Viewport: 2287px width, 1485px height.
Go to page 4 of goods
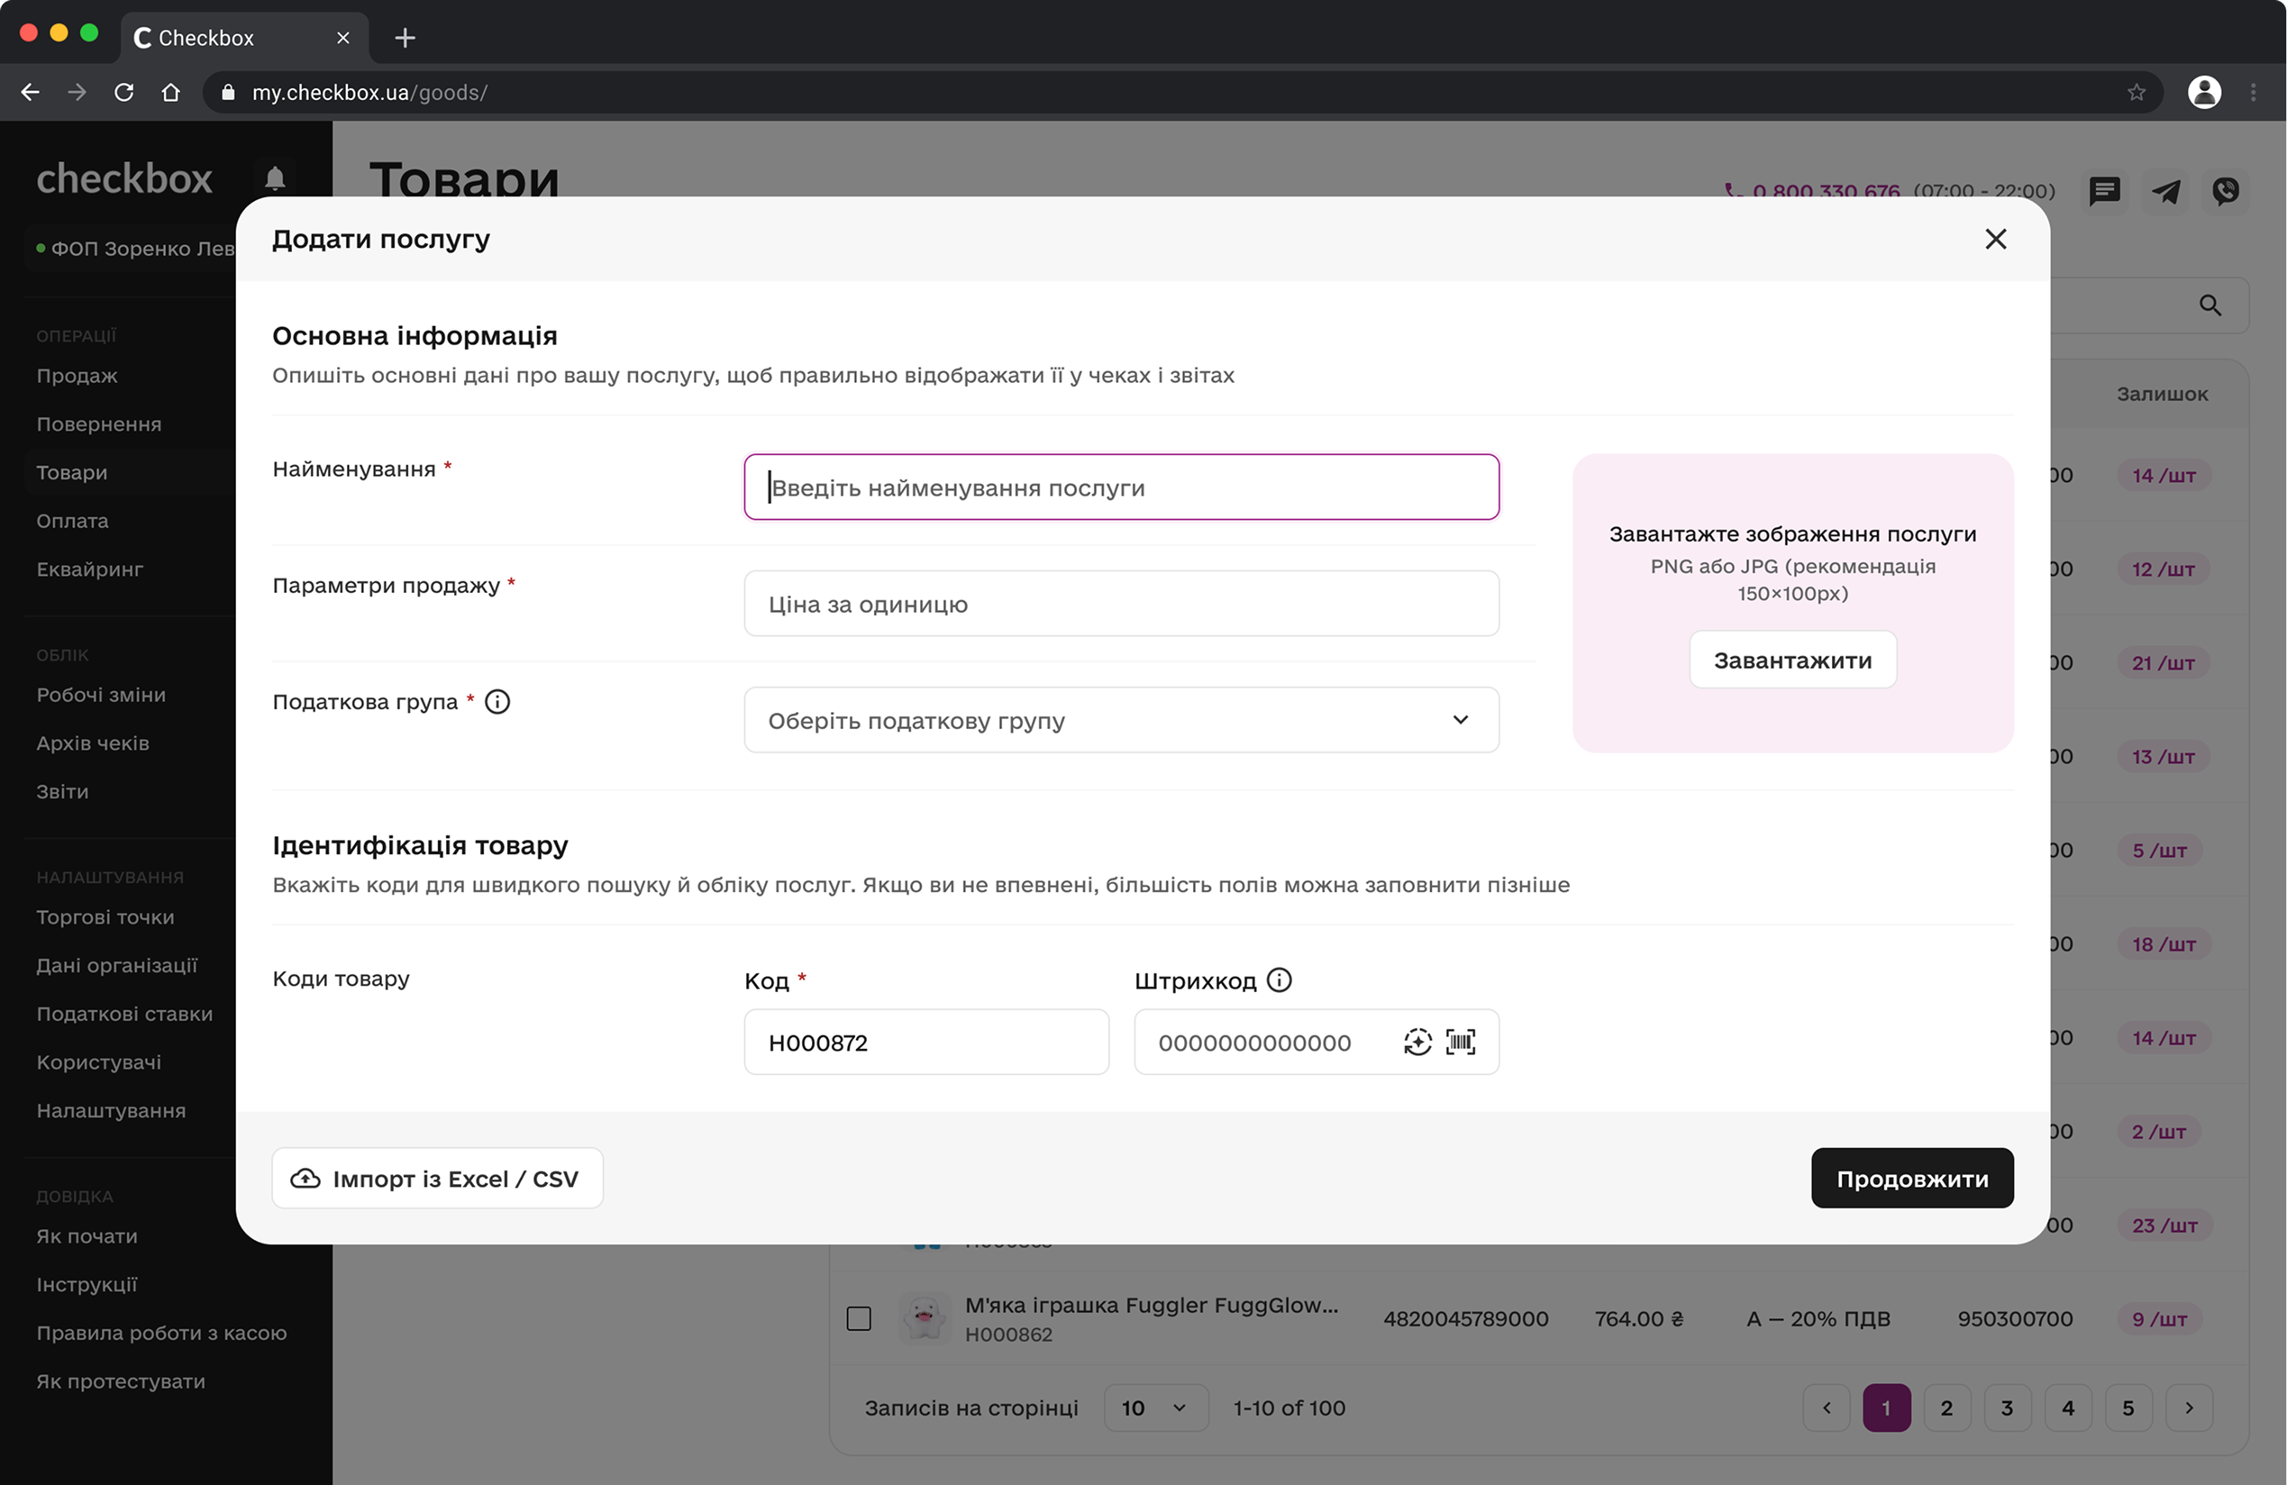(x=2067, y=1408)
